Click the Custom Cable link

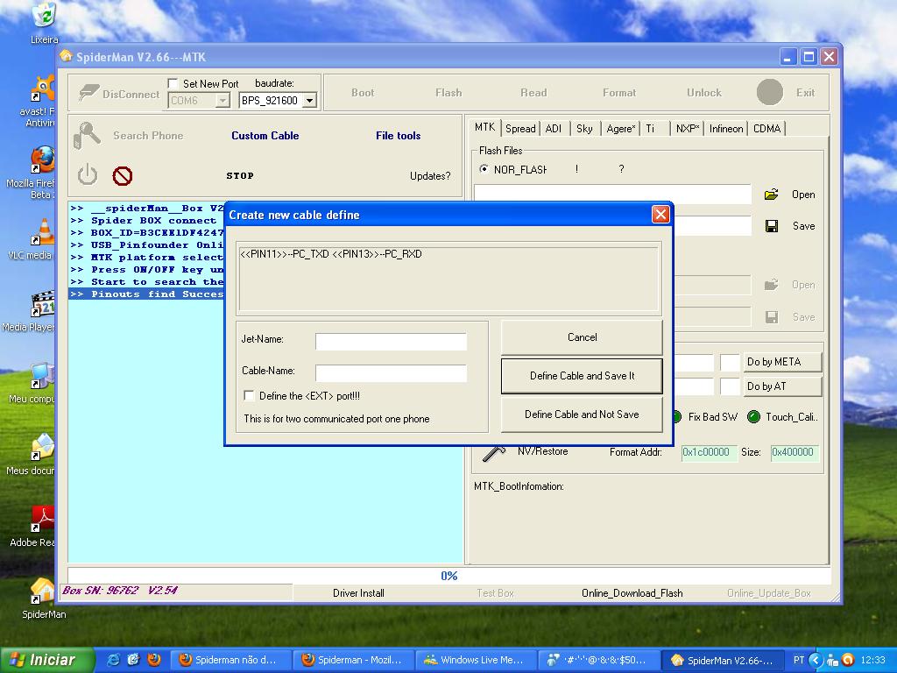[x=265, y=136]
